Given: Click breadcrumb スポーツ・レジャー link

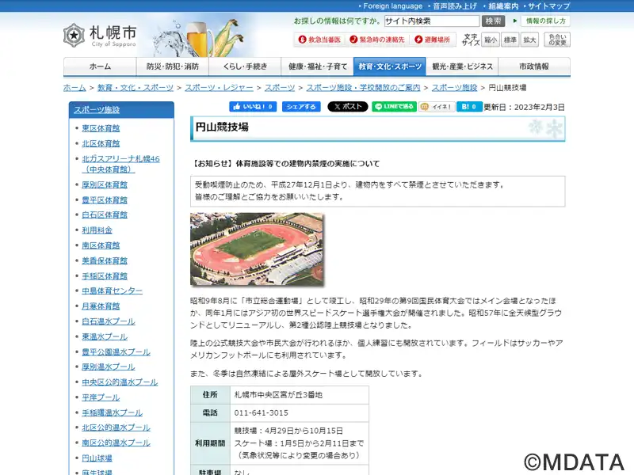Looking at the screenshot, I should pyautogui.click(x=219, y=88).
